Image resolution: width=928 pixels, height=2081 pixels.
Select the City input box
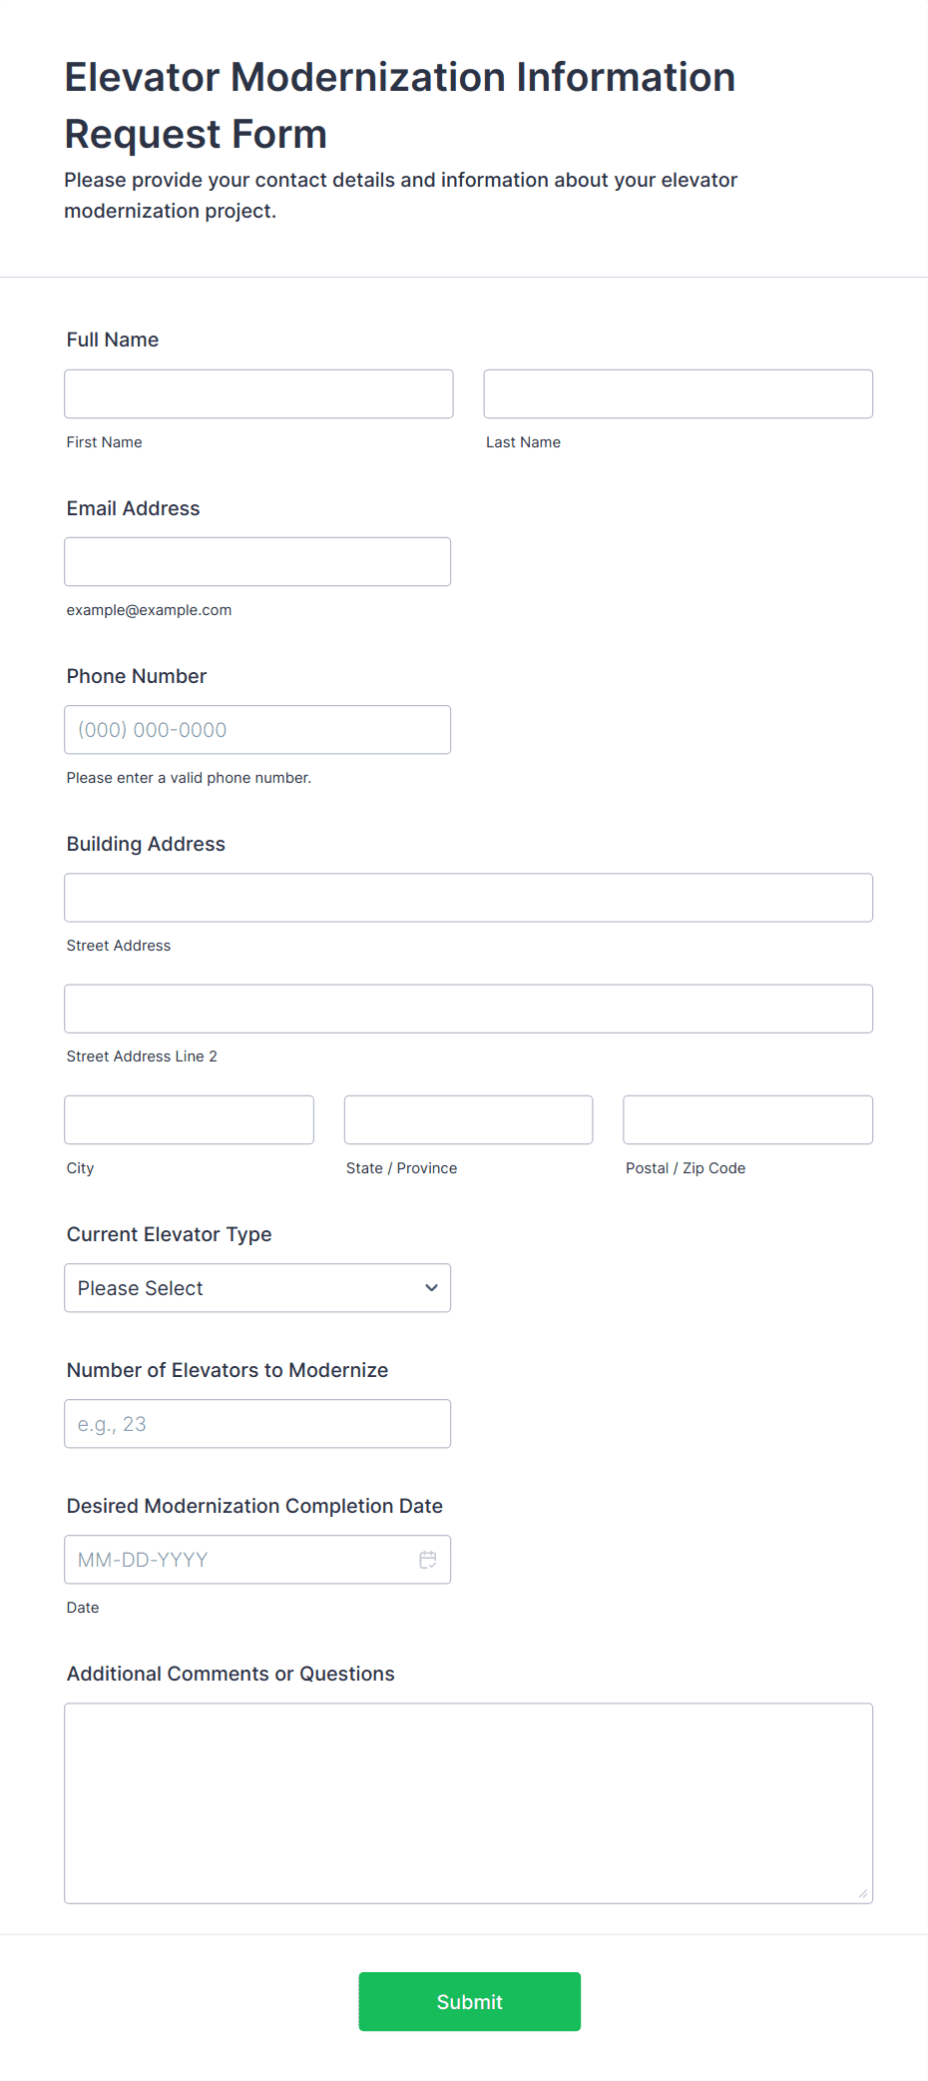(x=189, y=1120)
